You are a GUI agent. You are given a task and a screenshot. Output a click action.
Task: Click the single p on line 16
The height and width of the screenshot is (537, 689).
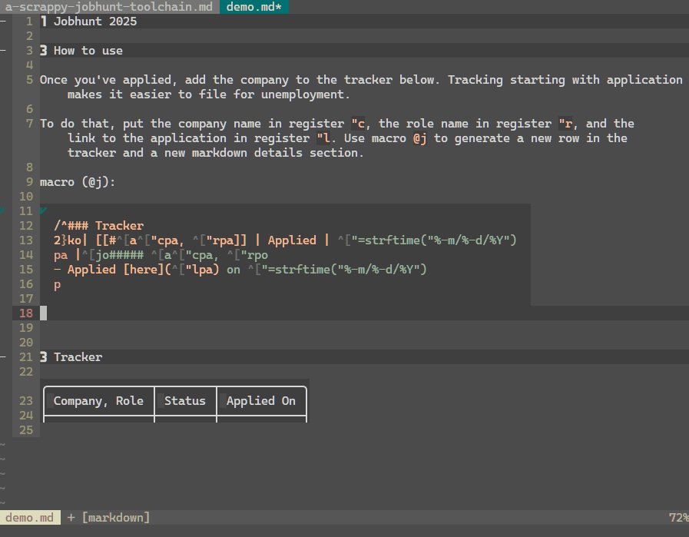click(57, 285)
